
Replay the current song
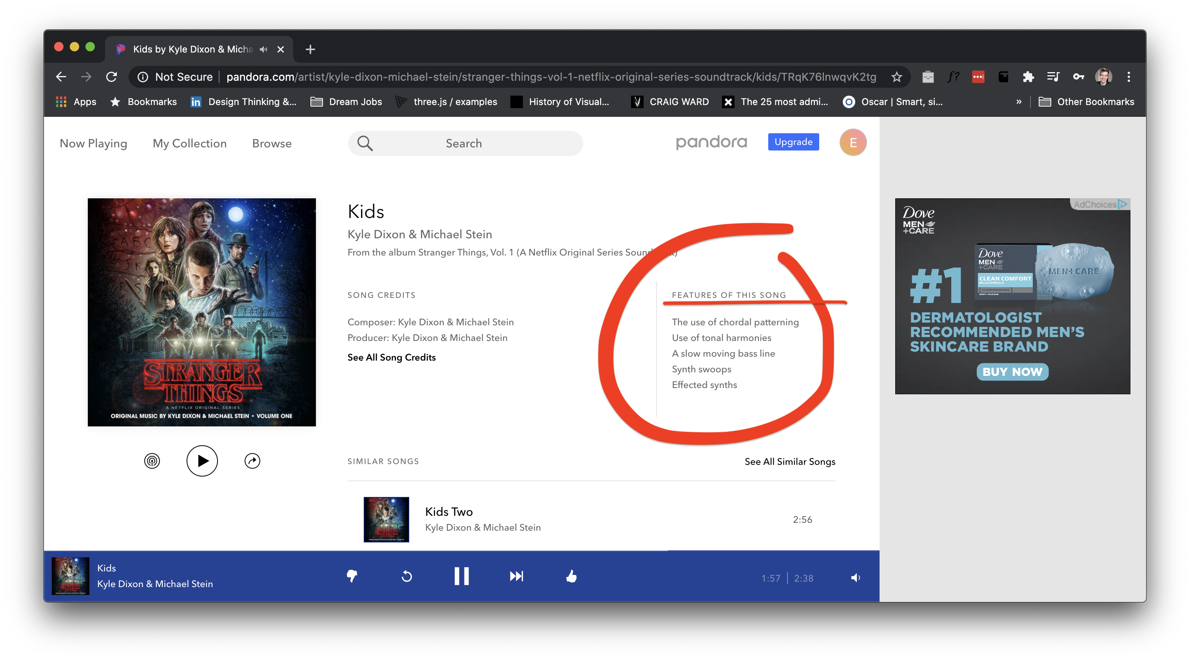pyautogui.click(x=406, y=577)
